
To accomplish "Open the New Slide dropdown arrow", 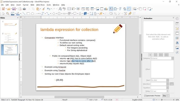I will 138,9.
